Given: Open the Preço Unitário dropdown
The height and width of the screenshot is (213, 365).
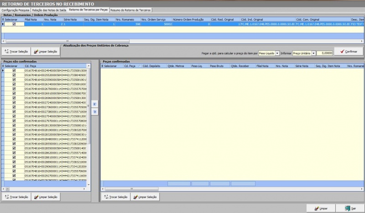Looking at the screenshot, I should [313, 53].
